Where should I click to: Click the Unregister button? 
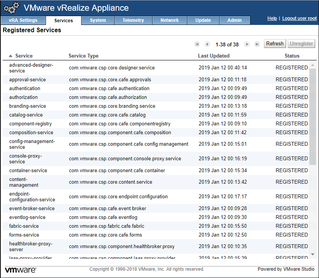pos(301,44)
